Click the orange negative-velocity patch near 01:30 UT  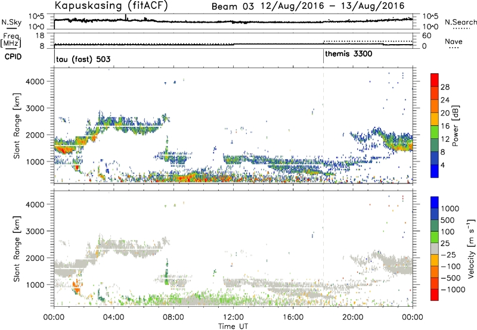click(76, 287)
